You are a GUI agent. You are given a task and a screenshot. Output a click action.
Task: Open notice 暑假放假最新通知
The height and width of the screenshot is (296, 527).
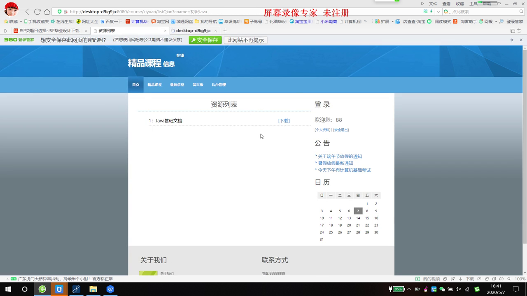click(x=336, y=163)
